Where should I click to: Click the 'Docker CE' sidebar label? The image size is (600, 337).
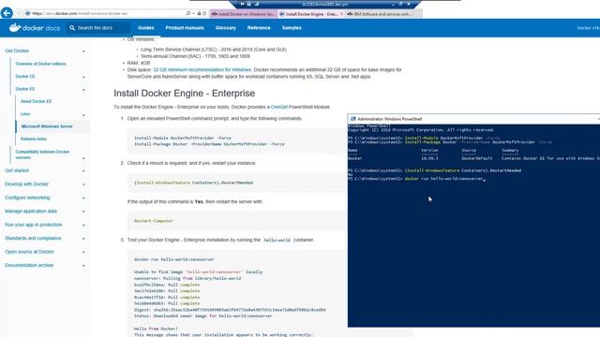pyautogui.click(x=25, y=77)
